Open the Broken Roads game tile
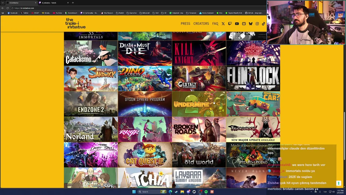Image resolution: width=346 pixels, height=195 pixels. pos(199,129)
